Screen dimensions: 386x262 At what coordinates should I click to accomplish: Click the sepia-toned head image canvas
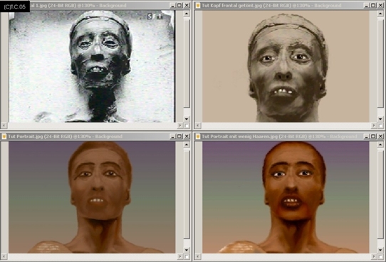point(286,66)
